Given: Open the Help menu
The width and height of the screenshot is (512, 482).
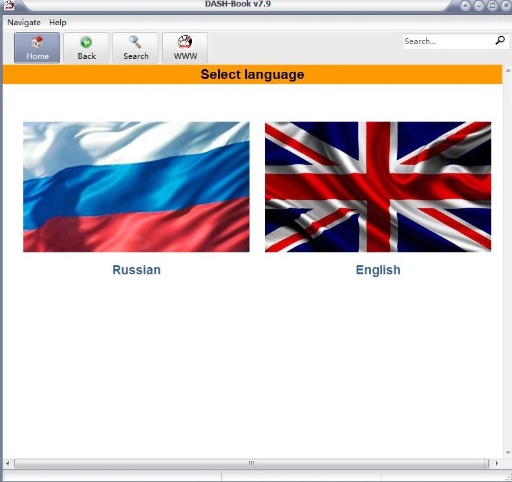Looking at the screenshot, I should (x=58, y=23).
